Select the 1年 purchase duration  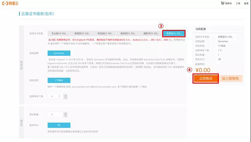pos(59,125)
